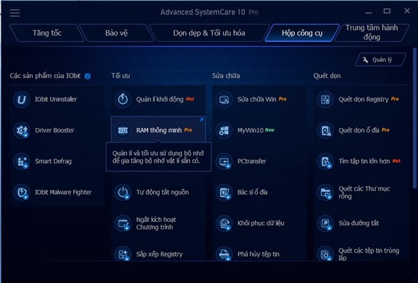
Task: Click the IObit Malware Fighter shield icon
Action: [22, 192]
